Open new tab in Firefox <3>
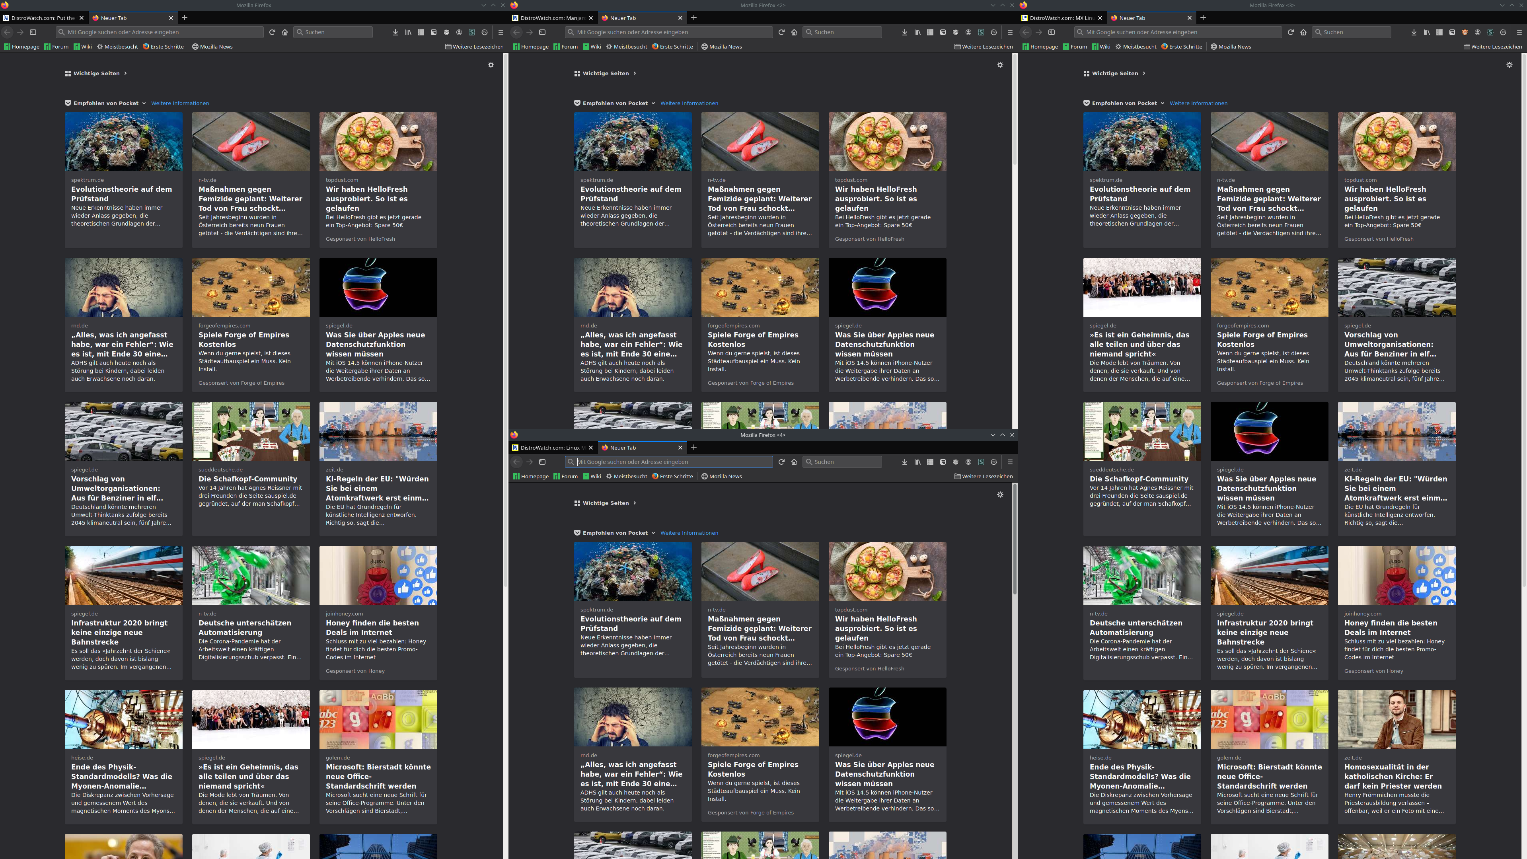The image size is (1527, 859). coord(1203,18)
